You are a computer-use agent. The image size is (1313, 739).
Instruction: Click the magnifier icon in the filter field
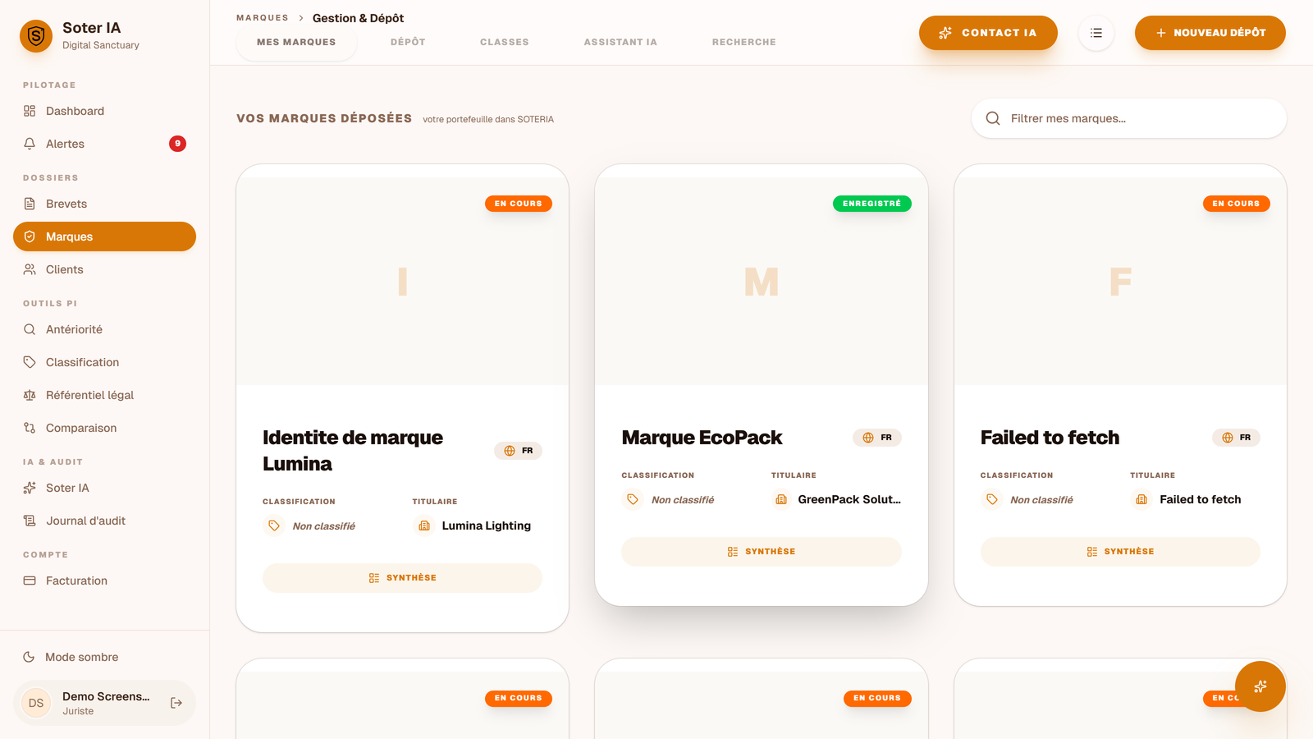(993, 118)
